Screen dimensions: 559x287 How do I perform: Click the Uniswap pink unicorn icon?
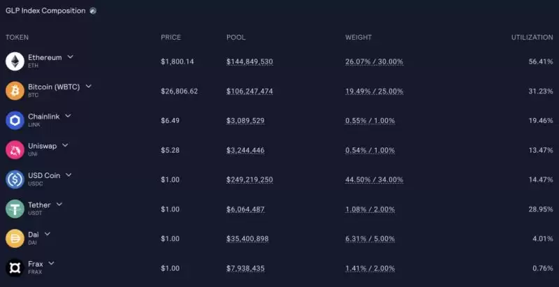pyautogui.click(x=15, y=150)
